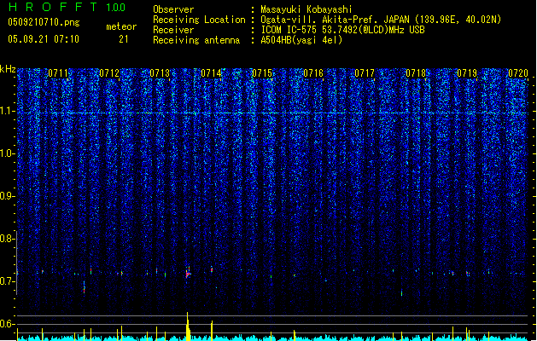Click the 0712 time marker
Image resolution: width=537 pixels, height=341 pixels.
pos(109,73)
